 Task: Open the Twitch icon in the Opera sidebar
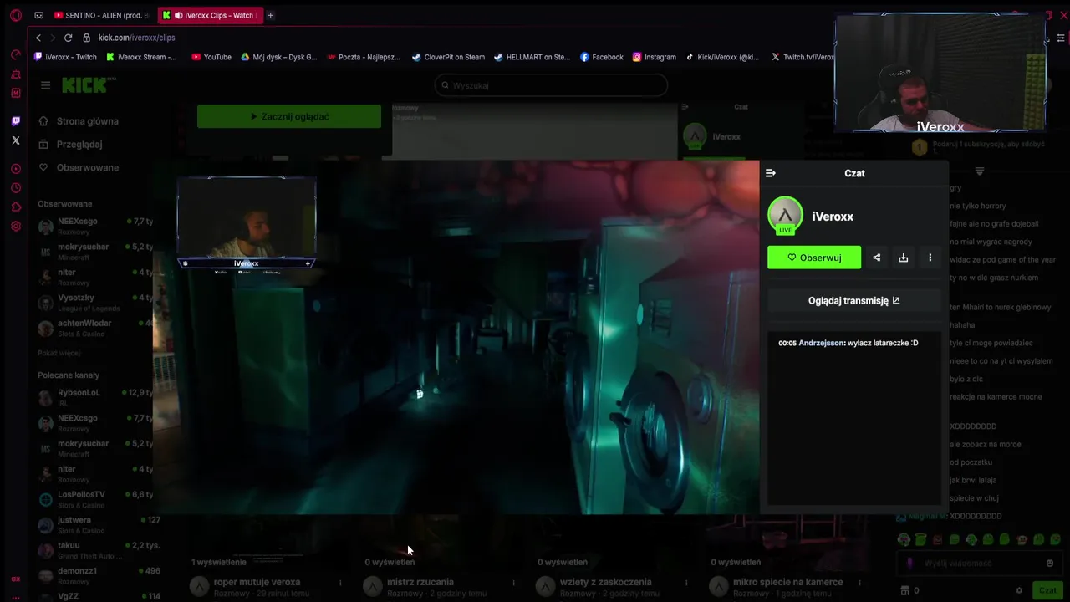15,121
